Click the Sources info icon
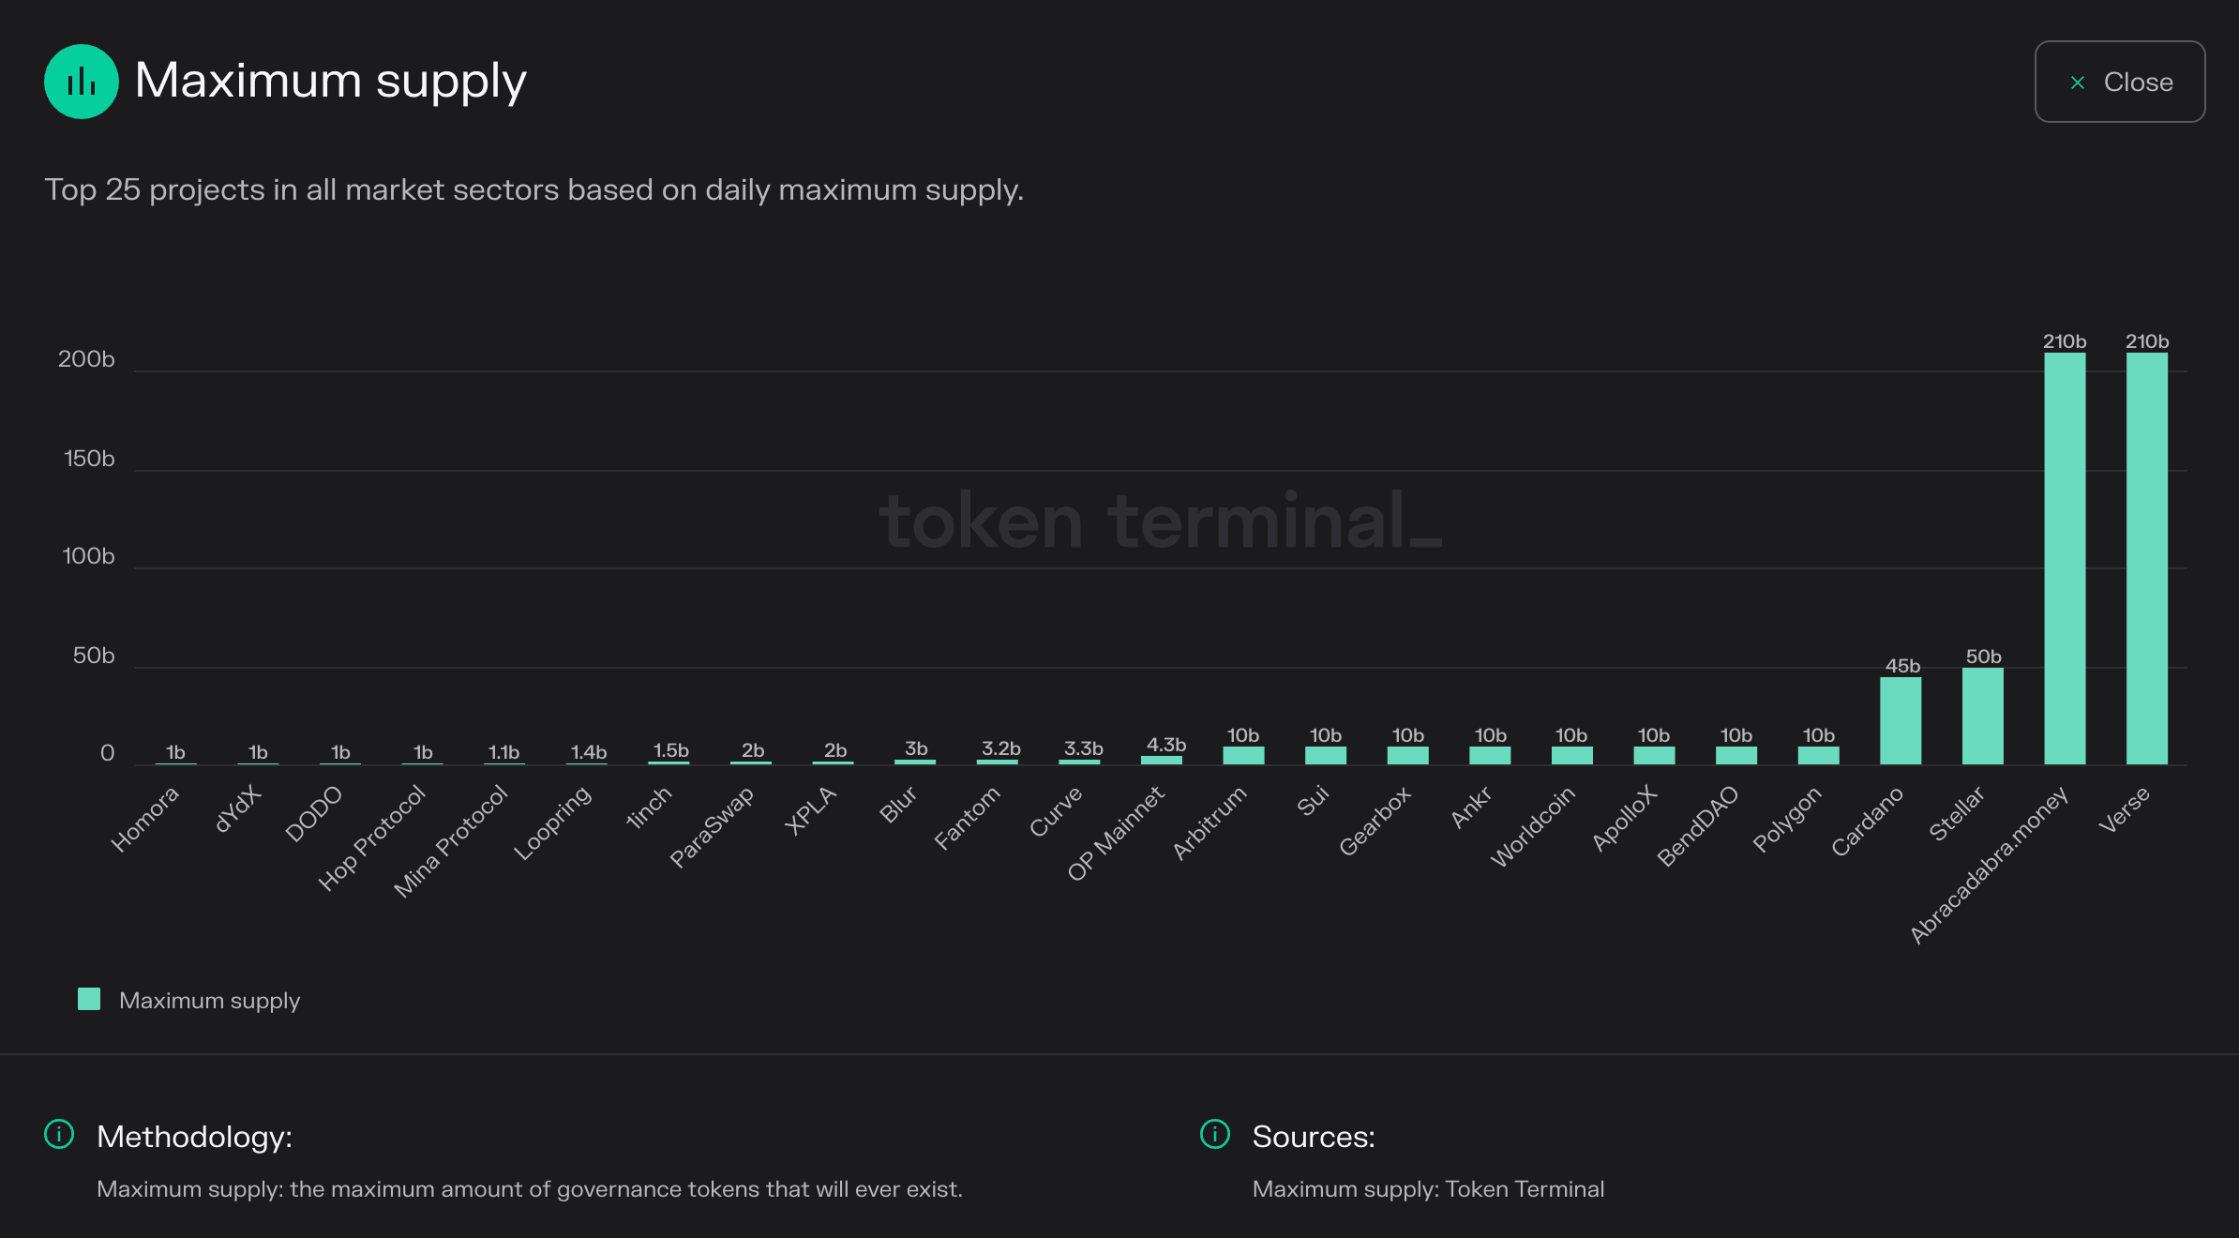 tap(1215, 1134)
